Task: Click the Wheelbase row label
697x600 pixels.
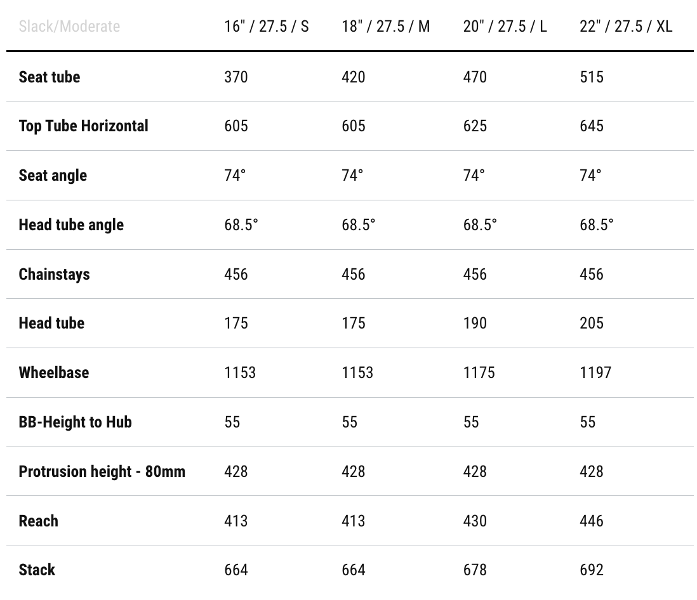Action: (x=54, y=372)
